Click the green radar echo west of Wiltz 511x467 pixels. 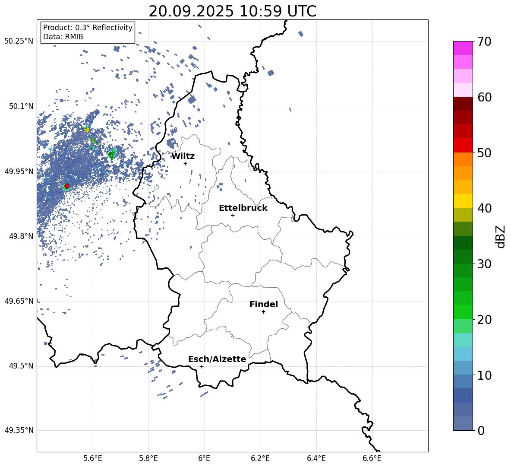[x=112, y=154]
